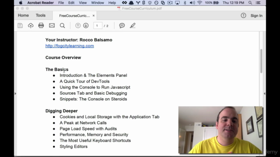Click the bell-shaped menu bar icon
Viewport: 280px width, 157px height.
(131, 3)
